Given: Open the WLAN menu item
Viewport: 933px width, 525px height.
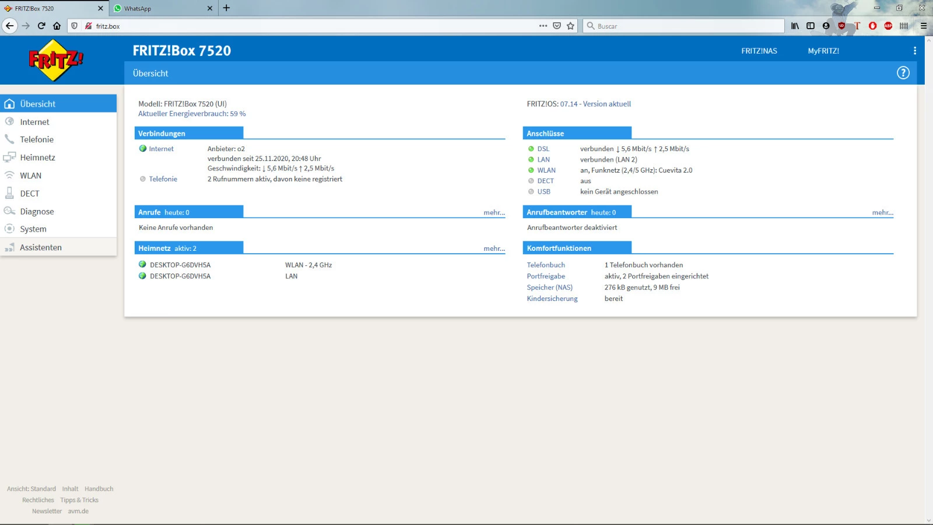Looking at the screenshot, I should 58,176.
